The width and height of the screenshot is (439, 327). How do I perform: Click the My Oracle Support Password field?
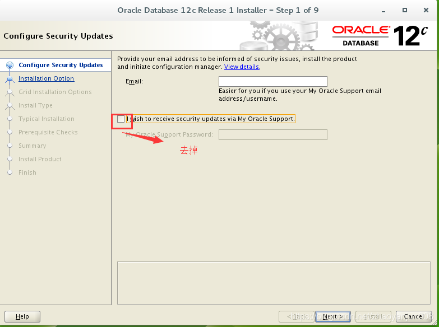coord(272,134)
